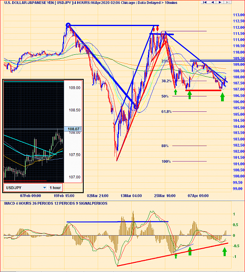Image resolution: width=245 pixels, height=272 pixels.
Task: Step chart forward one period
Action: point(220,2)
